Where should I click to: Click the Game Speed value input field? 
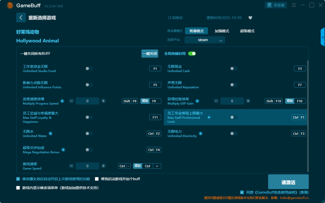point(87,166)
